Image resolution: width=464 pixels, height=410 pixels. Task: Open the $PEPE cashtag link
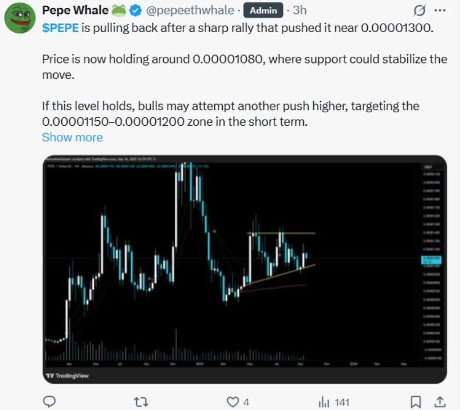(x=60, y=28)
